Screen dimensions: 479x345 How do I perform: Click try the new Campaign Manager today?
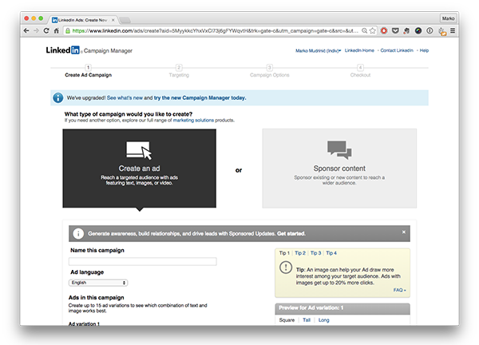200,97
